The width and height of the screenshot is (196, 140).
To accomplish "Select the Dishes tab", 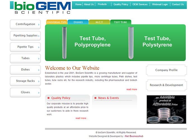I will click(x=78, y=22).
